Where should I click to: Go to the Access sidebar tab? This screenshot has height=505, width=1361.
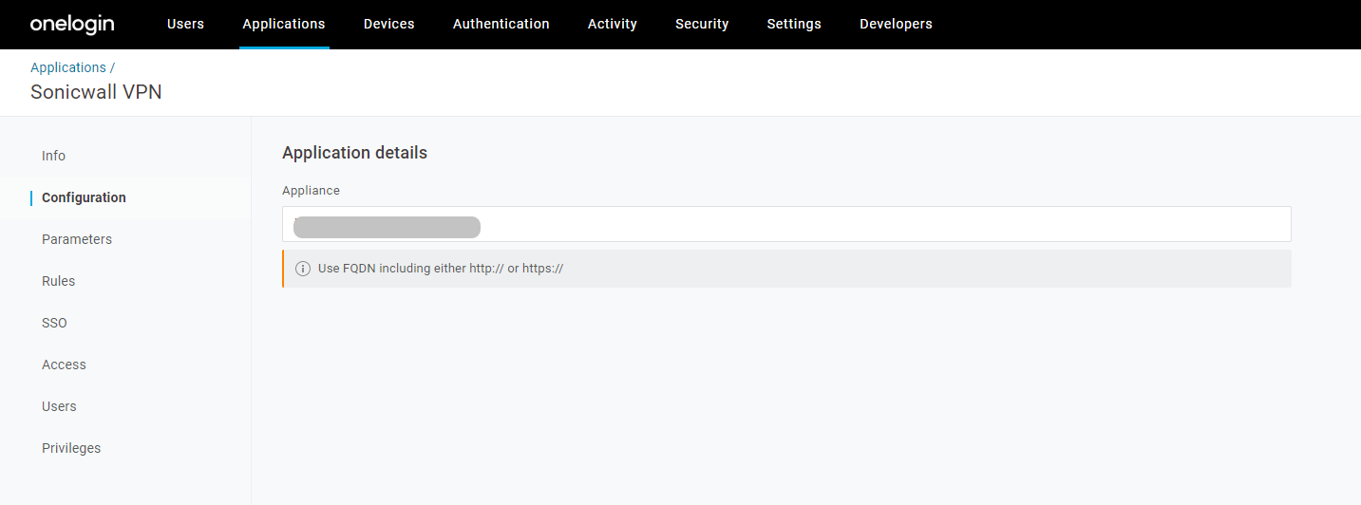tap(64, 365)
